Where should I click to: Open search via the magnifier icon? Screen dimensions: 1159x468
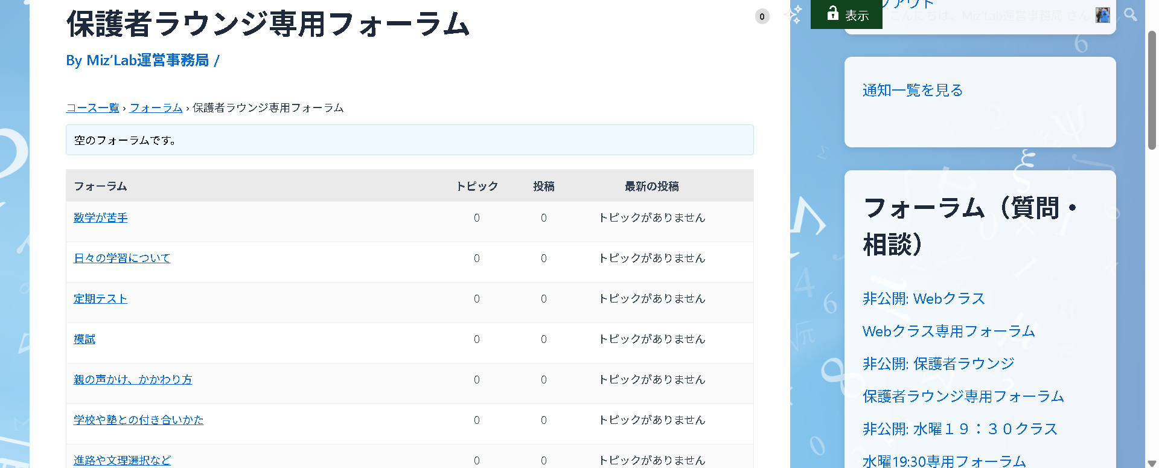click(1131, 14)
